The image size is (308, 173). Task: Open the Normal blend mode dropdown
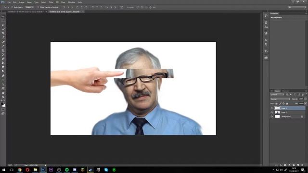[280, 99]
